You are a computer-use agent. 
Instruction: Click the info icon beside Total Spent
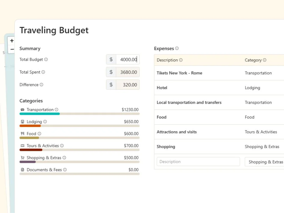44,72
